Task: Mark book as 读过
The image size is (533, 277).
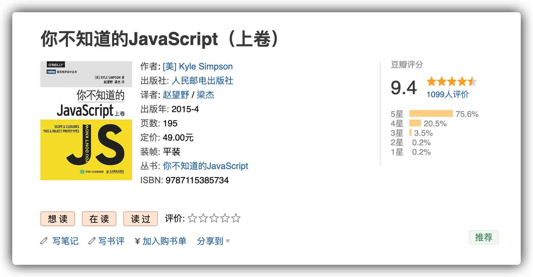Action: (141, 219)
